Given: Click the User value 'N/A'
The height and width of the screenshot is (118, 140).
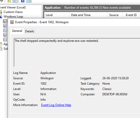Looking at the screenshot, I should point(43,94).
